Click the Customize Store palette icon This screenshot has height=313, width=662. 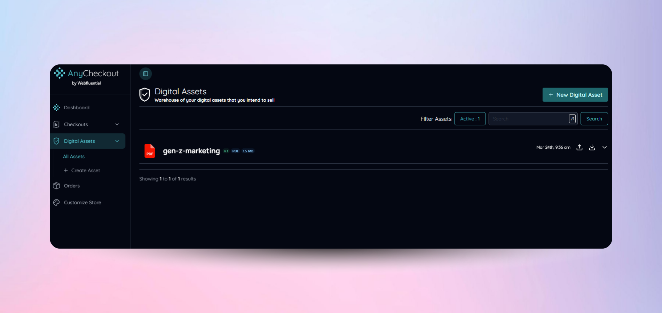click(56, 202)
